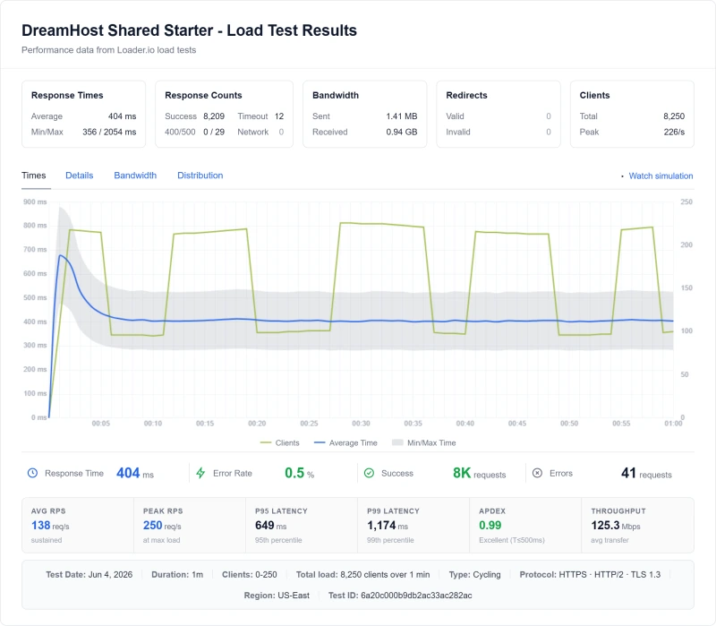Click the 01:00 time axis label
Viewport: 716px width, 626px height.
(x=673, y=424)
